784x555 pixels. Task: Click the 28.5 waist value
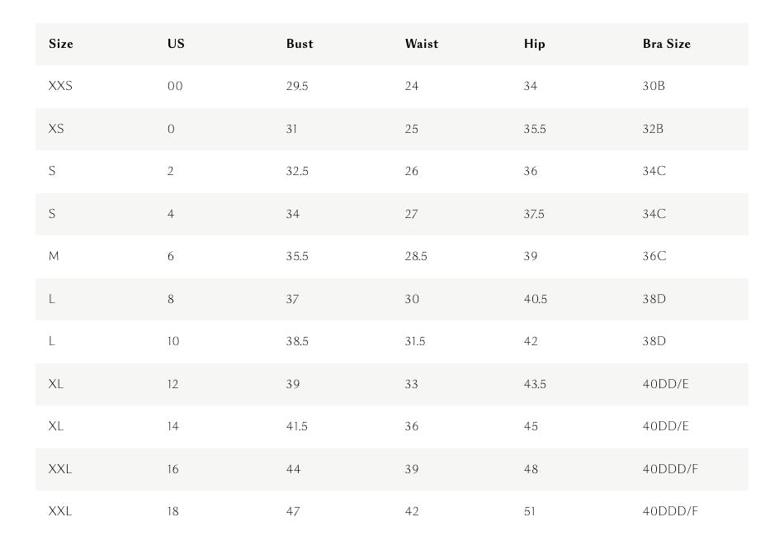tap(416, 256)
